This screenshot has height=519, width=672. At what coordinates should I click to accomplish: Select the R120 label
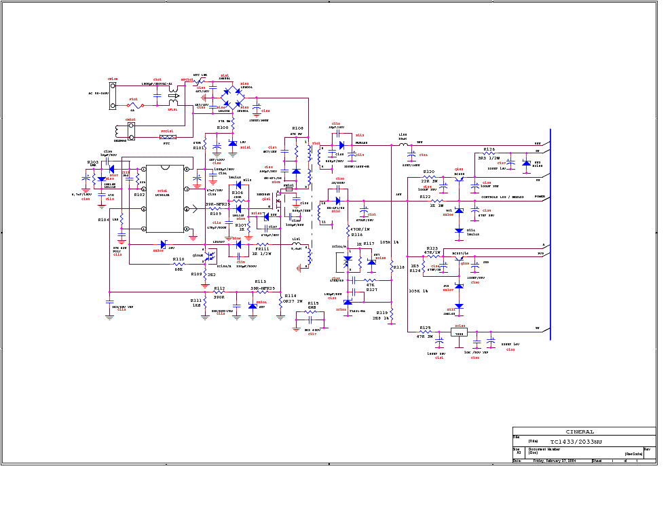(x=428, y=172)
